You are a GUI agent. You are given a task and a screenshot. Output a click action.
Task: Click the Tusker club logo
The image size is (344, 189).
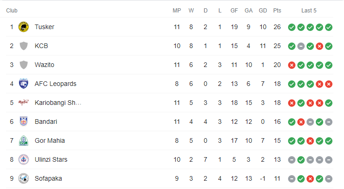tap(24, 27)
